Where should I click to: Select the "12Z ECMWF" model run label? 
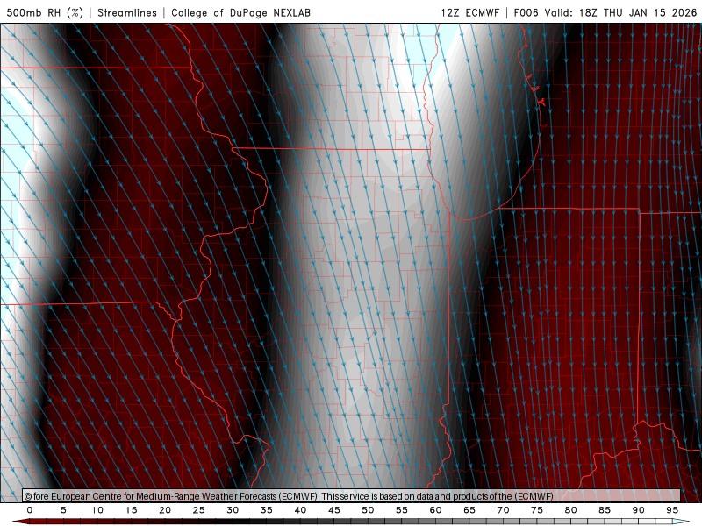(x=469, y=12)
